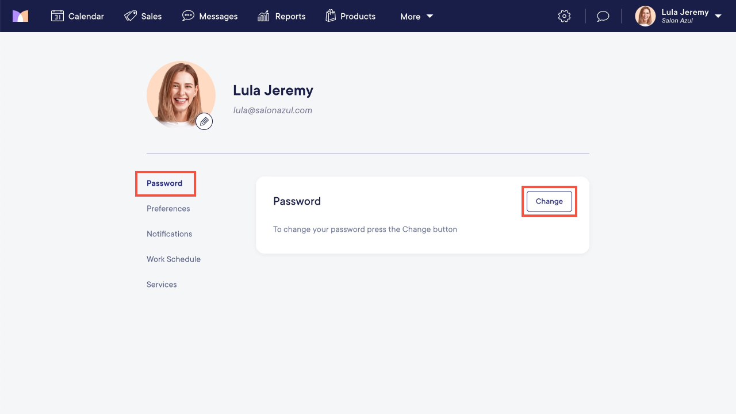
Task: Expand the More menu
Action: pyautogui.click(x=416, y=16)
